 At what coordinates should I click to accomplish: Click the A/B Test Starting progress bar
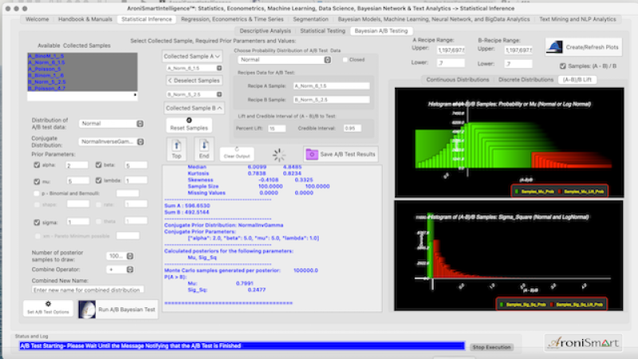coord(242,346)
